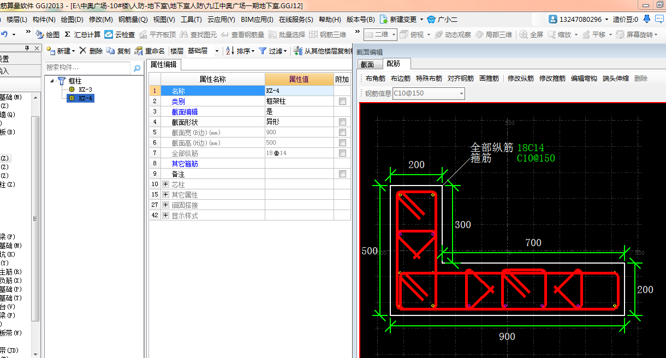This screenshot has width=666, height=358.
Task: Close the left navigation panel
Action: pyautogui.click(x=37, y=48)
